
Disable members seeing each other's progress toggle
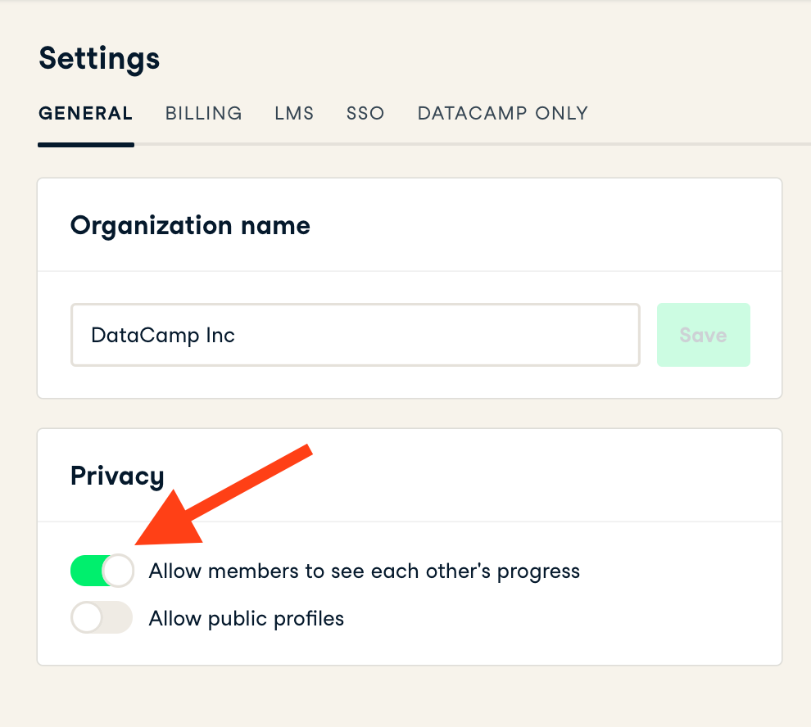coord(102,571)
